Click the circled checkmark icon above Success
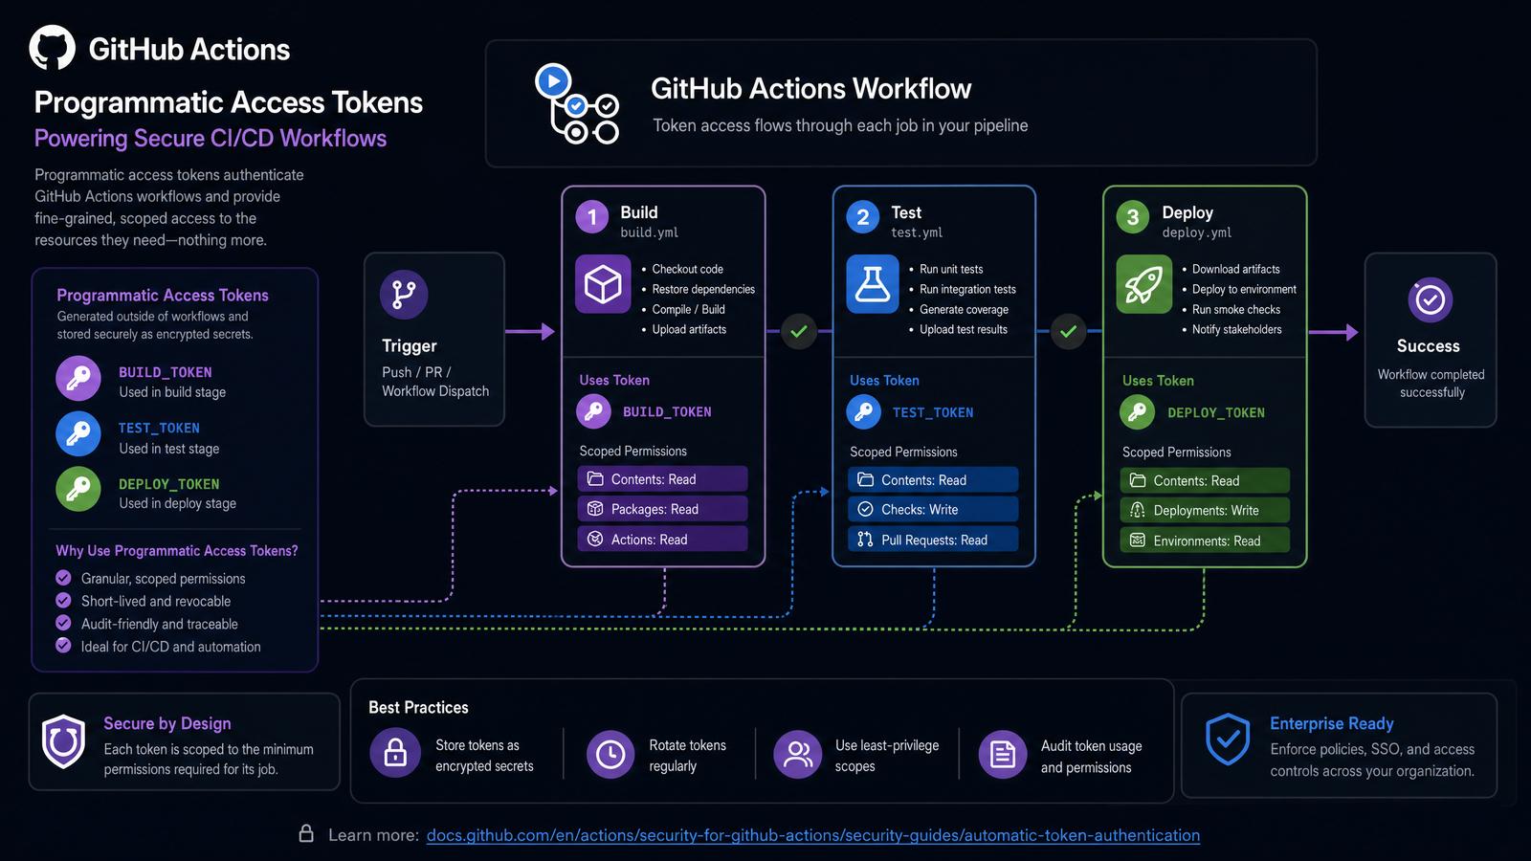 click(x=1431, y=299)
